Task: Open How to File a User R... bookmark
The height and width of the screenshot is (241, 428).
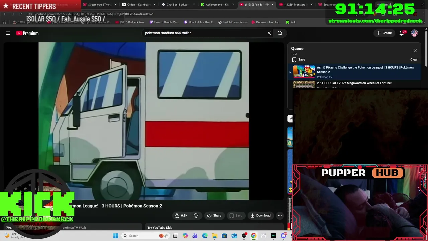Action: 199,22
